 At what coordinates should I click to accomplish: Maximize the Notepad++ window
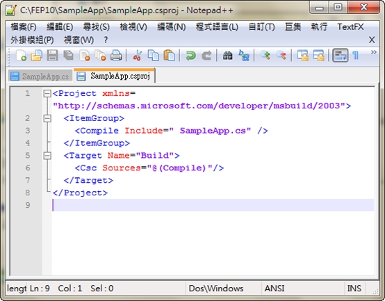338,8
